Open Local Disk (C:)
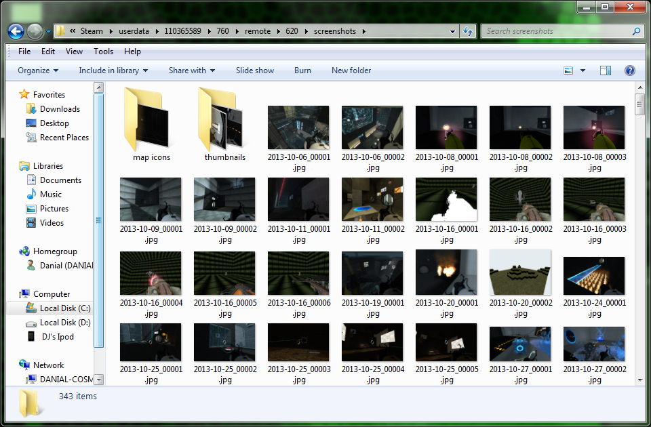The width and height of the screenshot is (651, 427). tap(65, 308)
